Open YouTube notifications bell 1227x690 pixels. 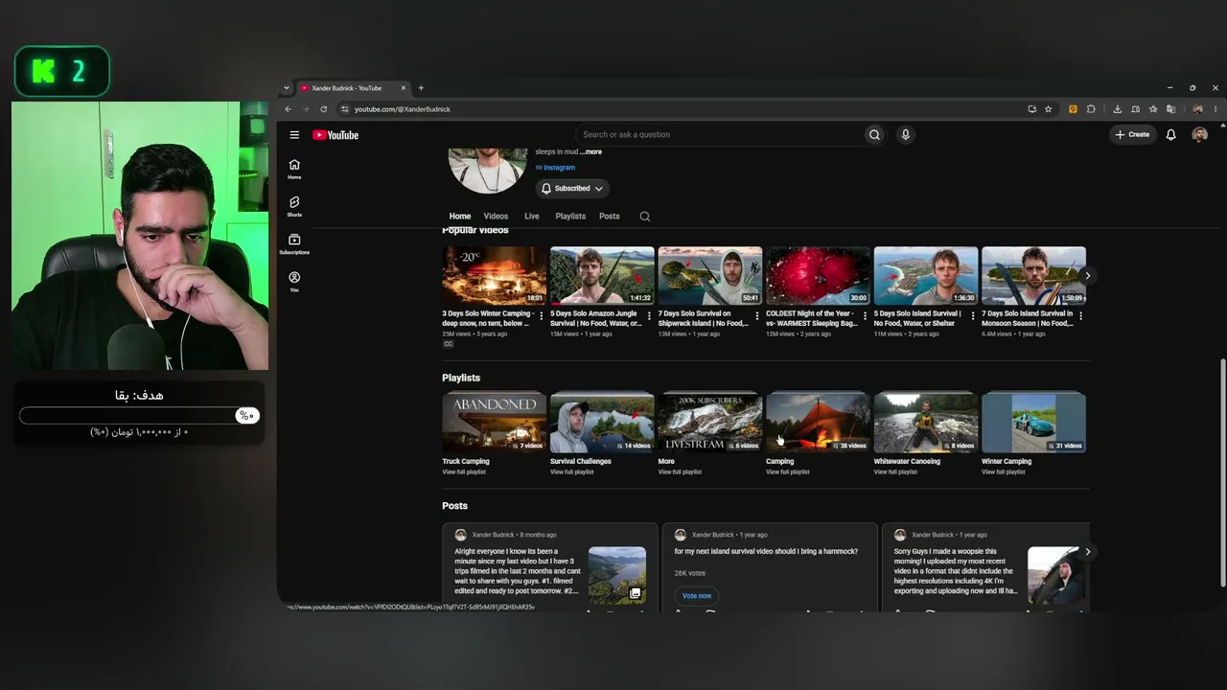[1170, 135]
